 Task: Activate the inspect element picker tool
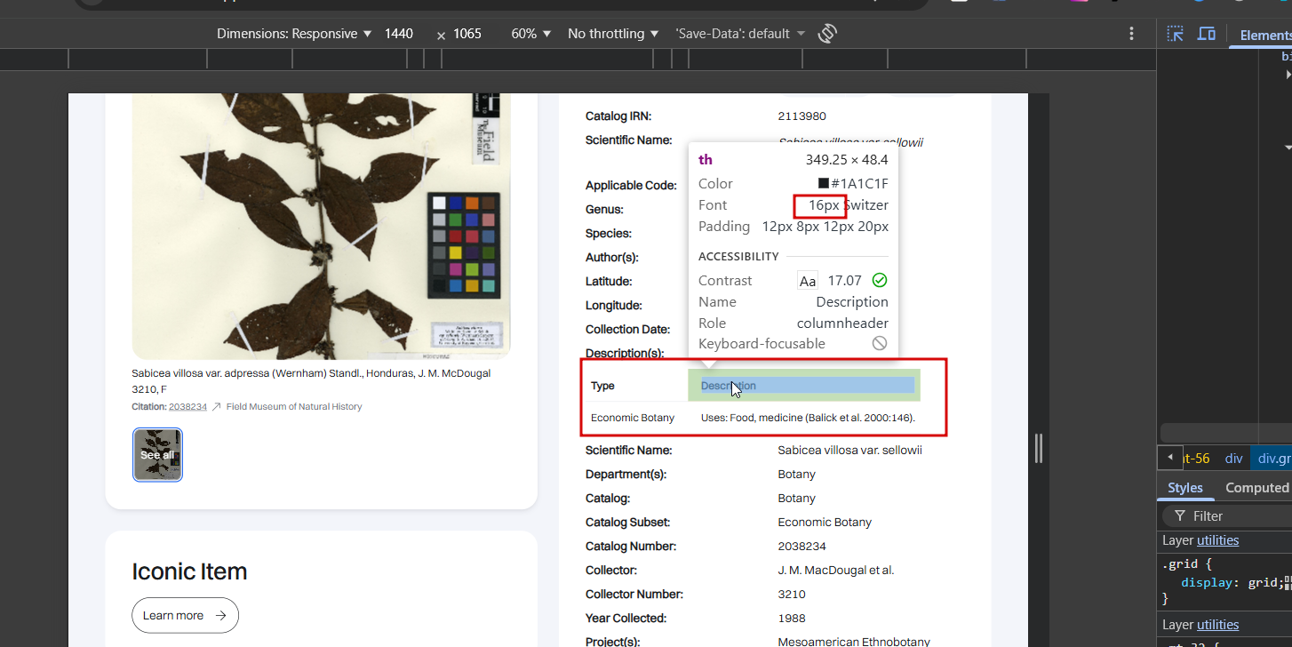(1176, 34)
